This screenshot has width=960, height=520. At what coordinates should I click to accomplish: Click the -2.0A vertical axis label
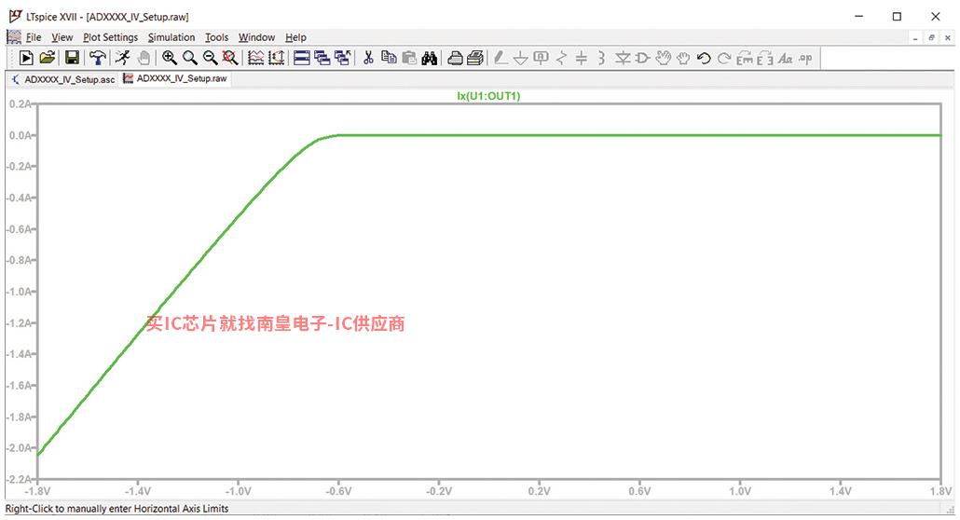[19, 447]
